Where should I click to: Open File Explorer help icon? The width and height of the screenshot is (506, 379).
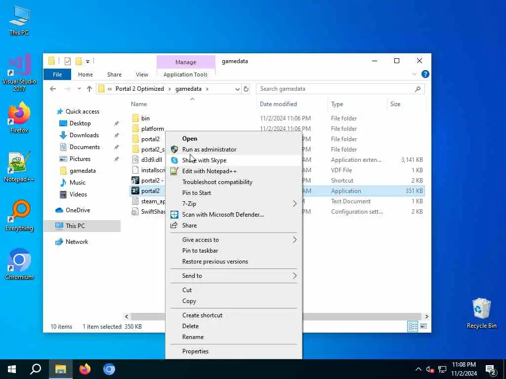[425, 74]
